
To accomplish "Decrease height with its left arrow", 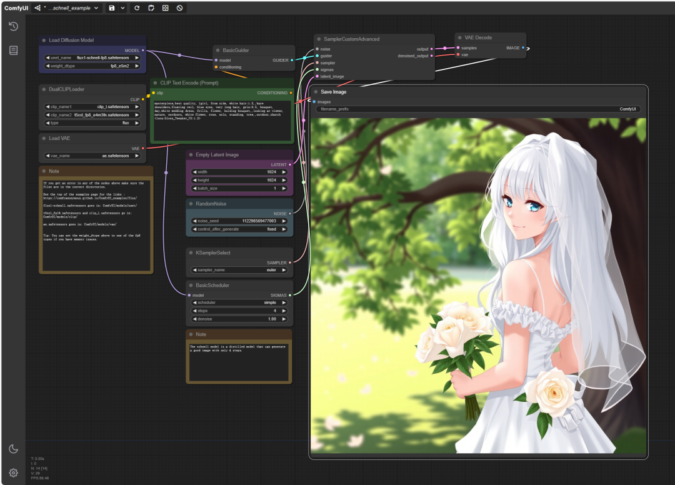I will 194,180.
